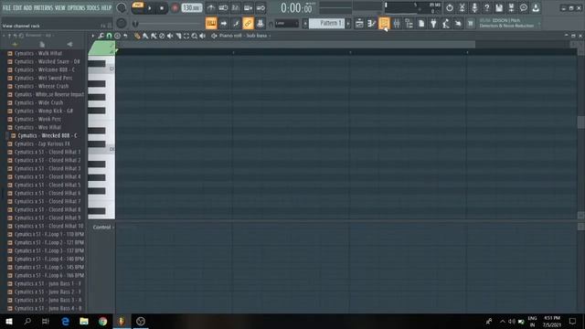Go to next pattern arrow
Image resolution: width=585 pixels, height=329 pixels.
point(348,23)
